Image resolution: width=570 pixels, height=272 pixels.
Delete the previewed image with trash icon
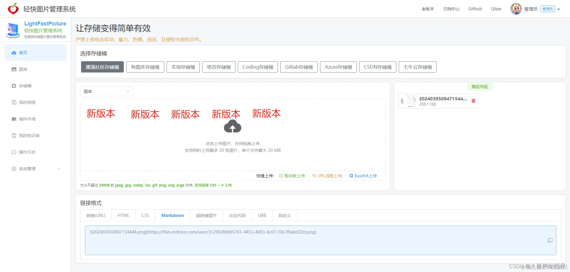coord(474,101)
